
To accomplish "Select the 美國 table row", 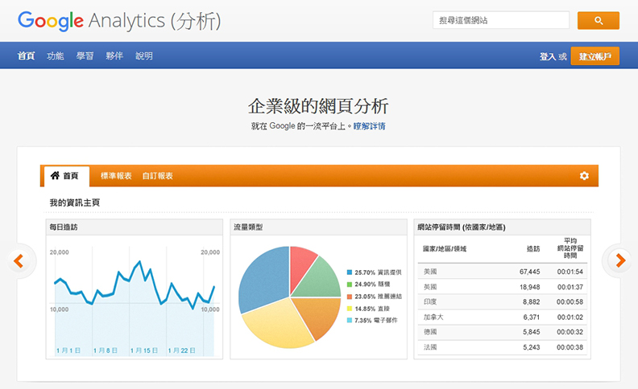I will click(503, 271).
